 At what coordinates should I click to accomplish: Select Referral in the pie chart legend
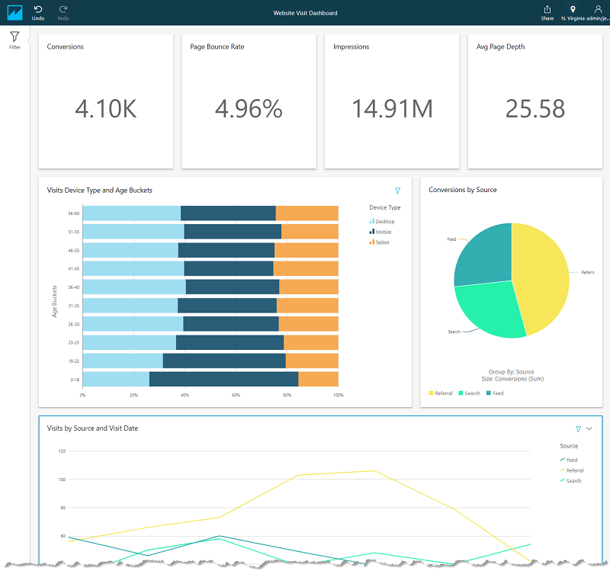click(441, 393)
